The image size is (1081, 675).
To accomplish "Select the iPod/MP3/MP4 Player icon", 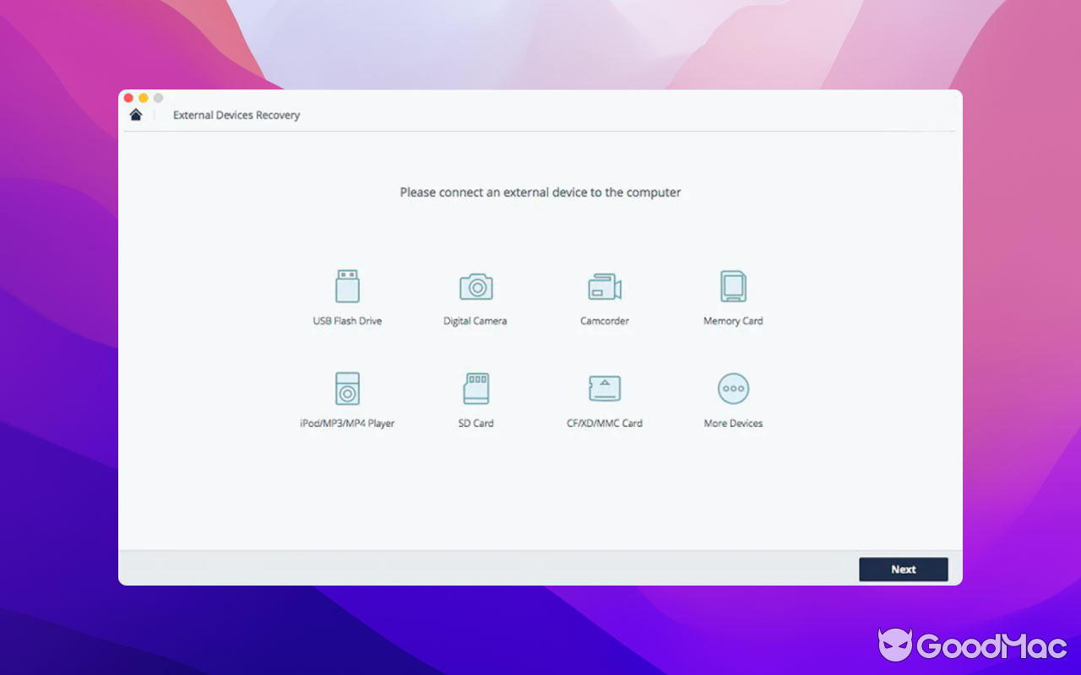I will pyautogui.click(x=347, y=388).
